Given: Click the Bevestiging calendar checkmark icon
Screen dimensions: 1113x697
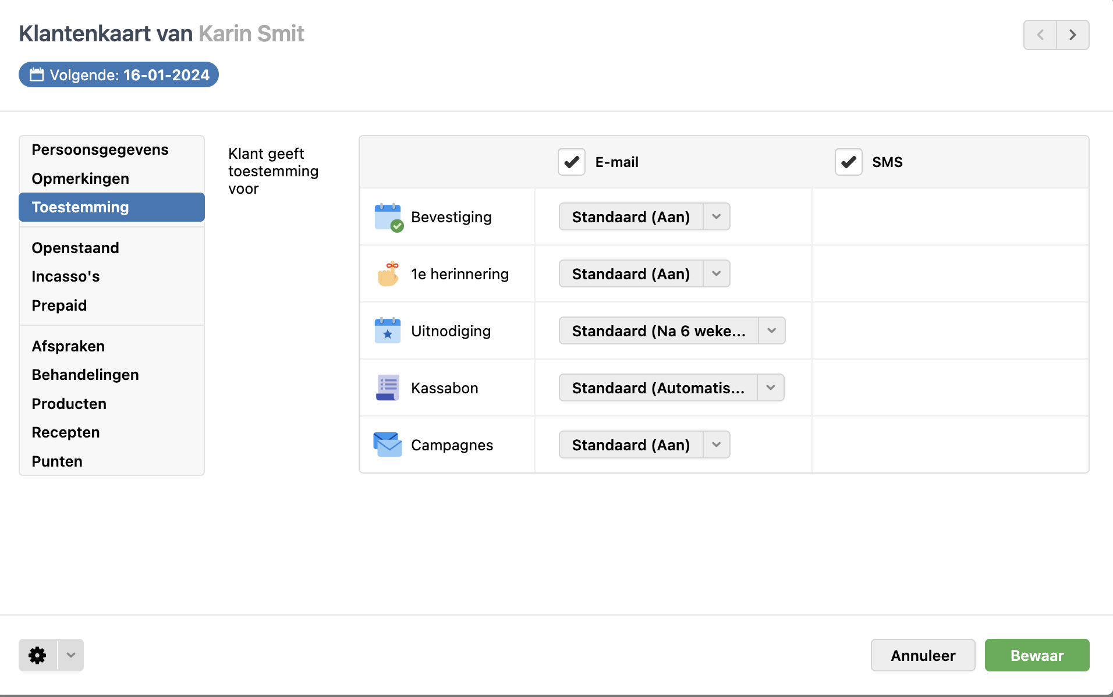Looking at the screenshot, I should click(x=388, y=217).
